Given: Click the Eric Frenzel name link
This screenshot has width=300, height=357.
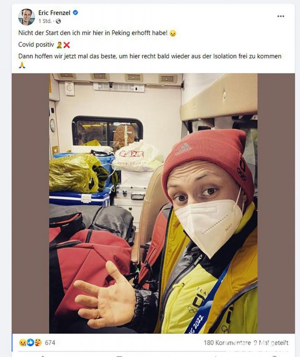Looking at the screenshot, I should point(54,13).
